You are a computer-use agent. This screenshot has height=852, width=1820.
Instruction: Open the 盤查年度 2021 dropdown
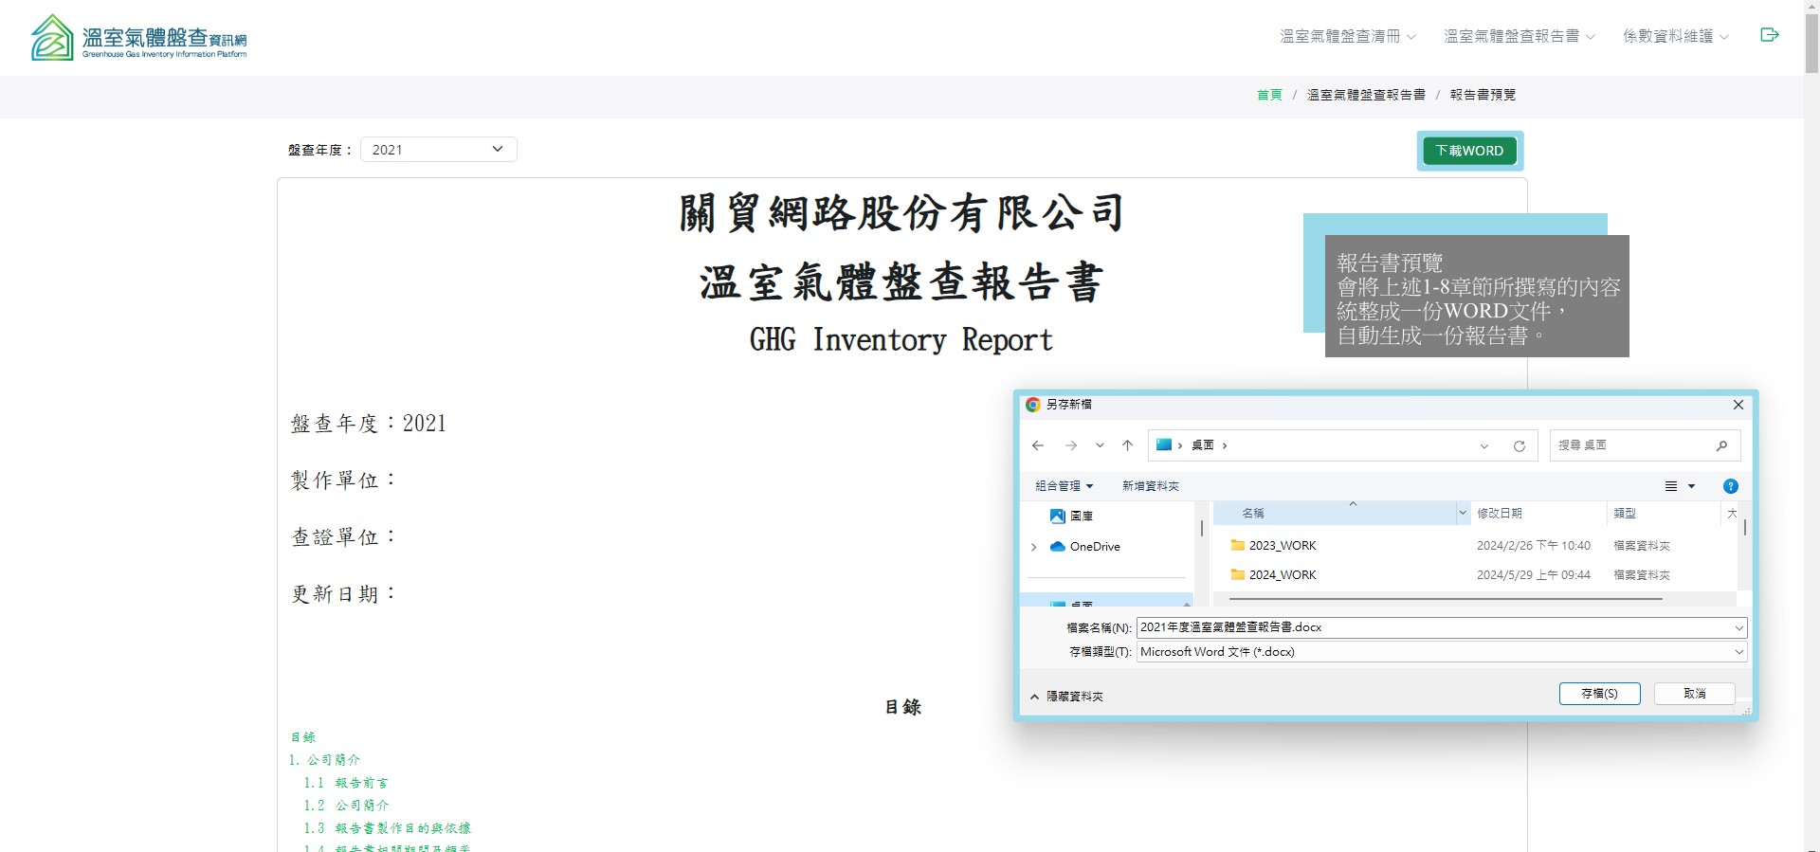[x=438, y=150]
